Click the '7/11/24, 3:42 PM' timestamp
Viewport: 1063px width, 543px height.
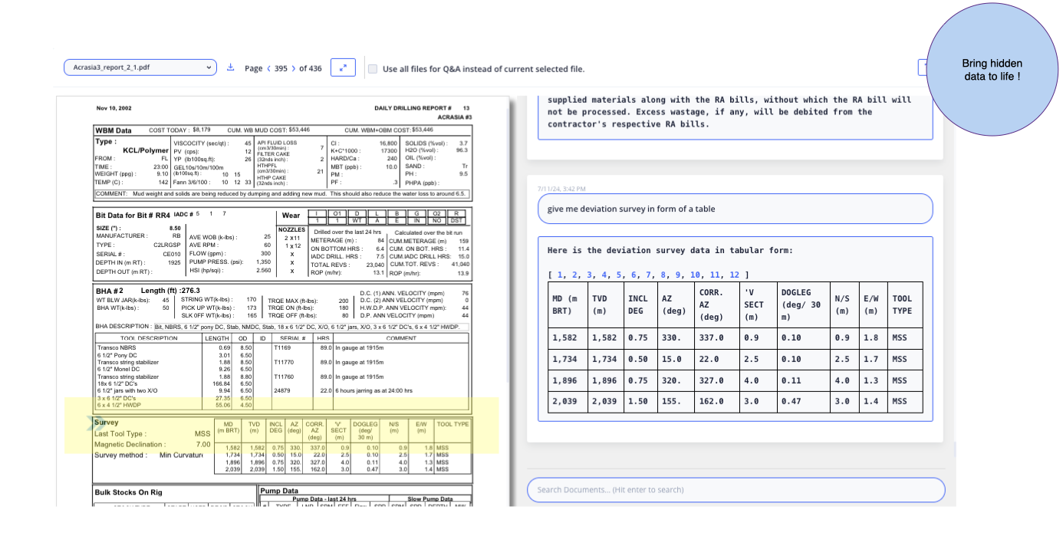(561, 188)
